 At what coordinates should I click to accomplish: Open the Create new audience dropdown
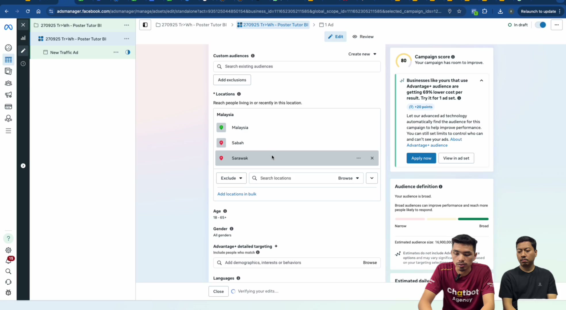point(362,54)
